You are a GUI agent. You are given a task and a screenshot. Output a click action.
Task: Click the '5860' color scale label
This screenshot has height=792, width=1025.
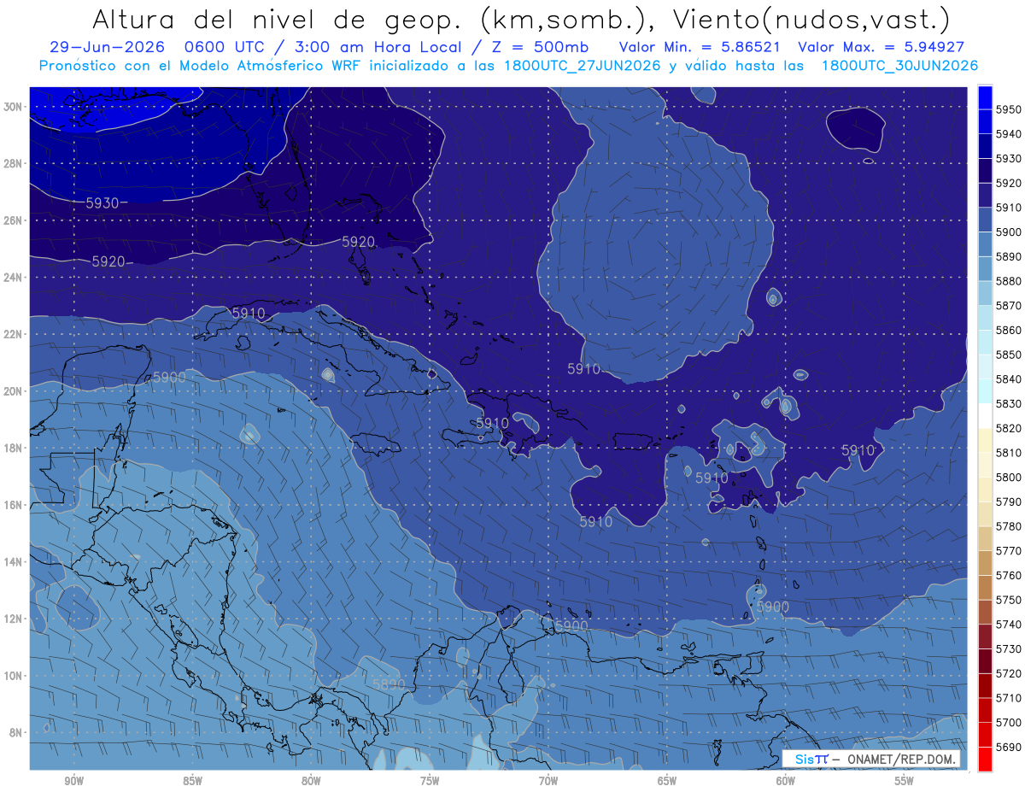click(x=1010, y=330)
